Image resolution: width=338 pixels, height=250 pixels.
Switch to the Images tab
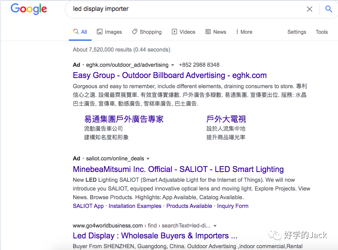(x=109, y=32)
